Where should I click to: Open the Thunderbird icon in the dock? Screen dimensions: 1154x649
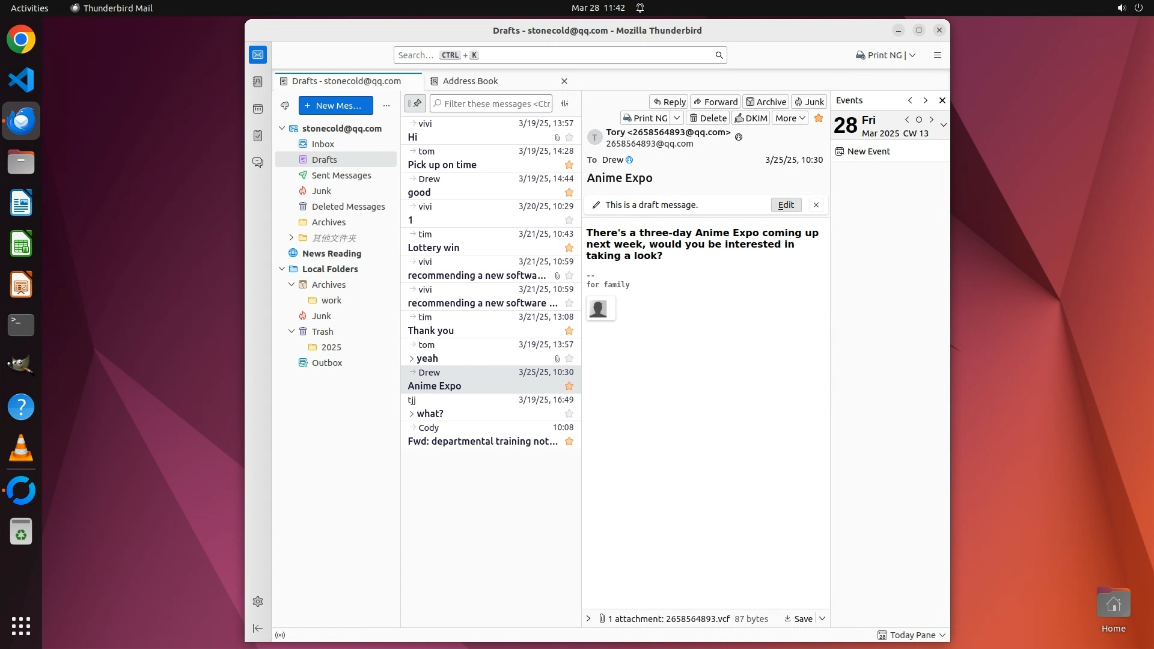(x=21, y=121)
